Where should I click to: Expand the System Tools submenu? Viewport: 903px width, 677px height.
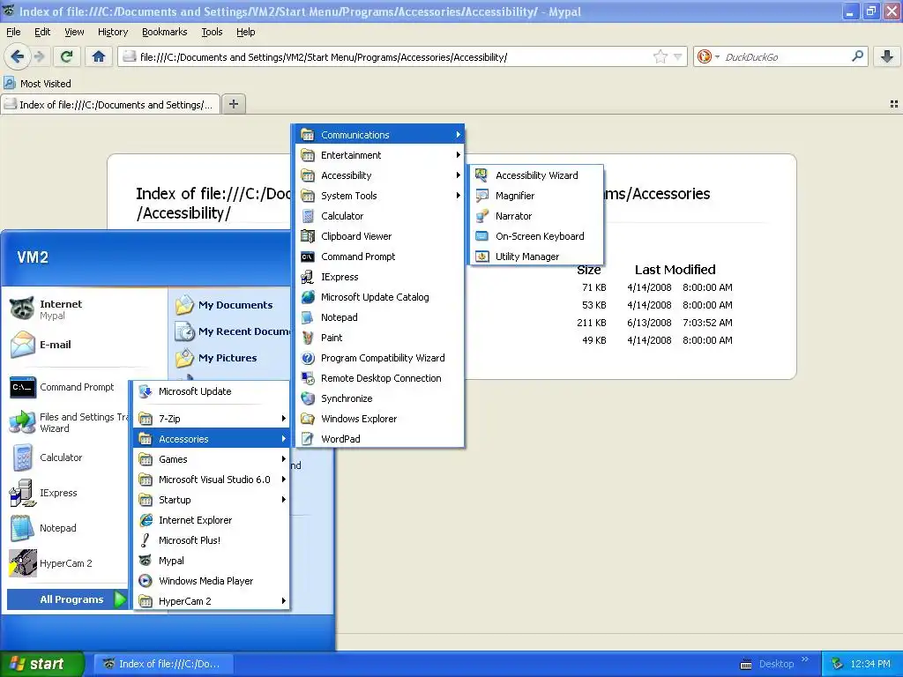click(x=380, y=196)
